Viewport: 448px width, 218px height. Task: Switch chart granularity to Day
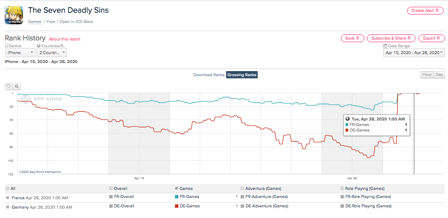click(439, 75)
